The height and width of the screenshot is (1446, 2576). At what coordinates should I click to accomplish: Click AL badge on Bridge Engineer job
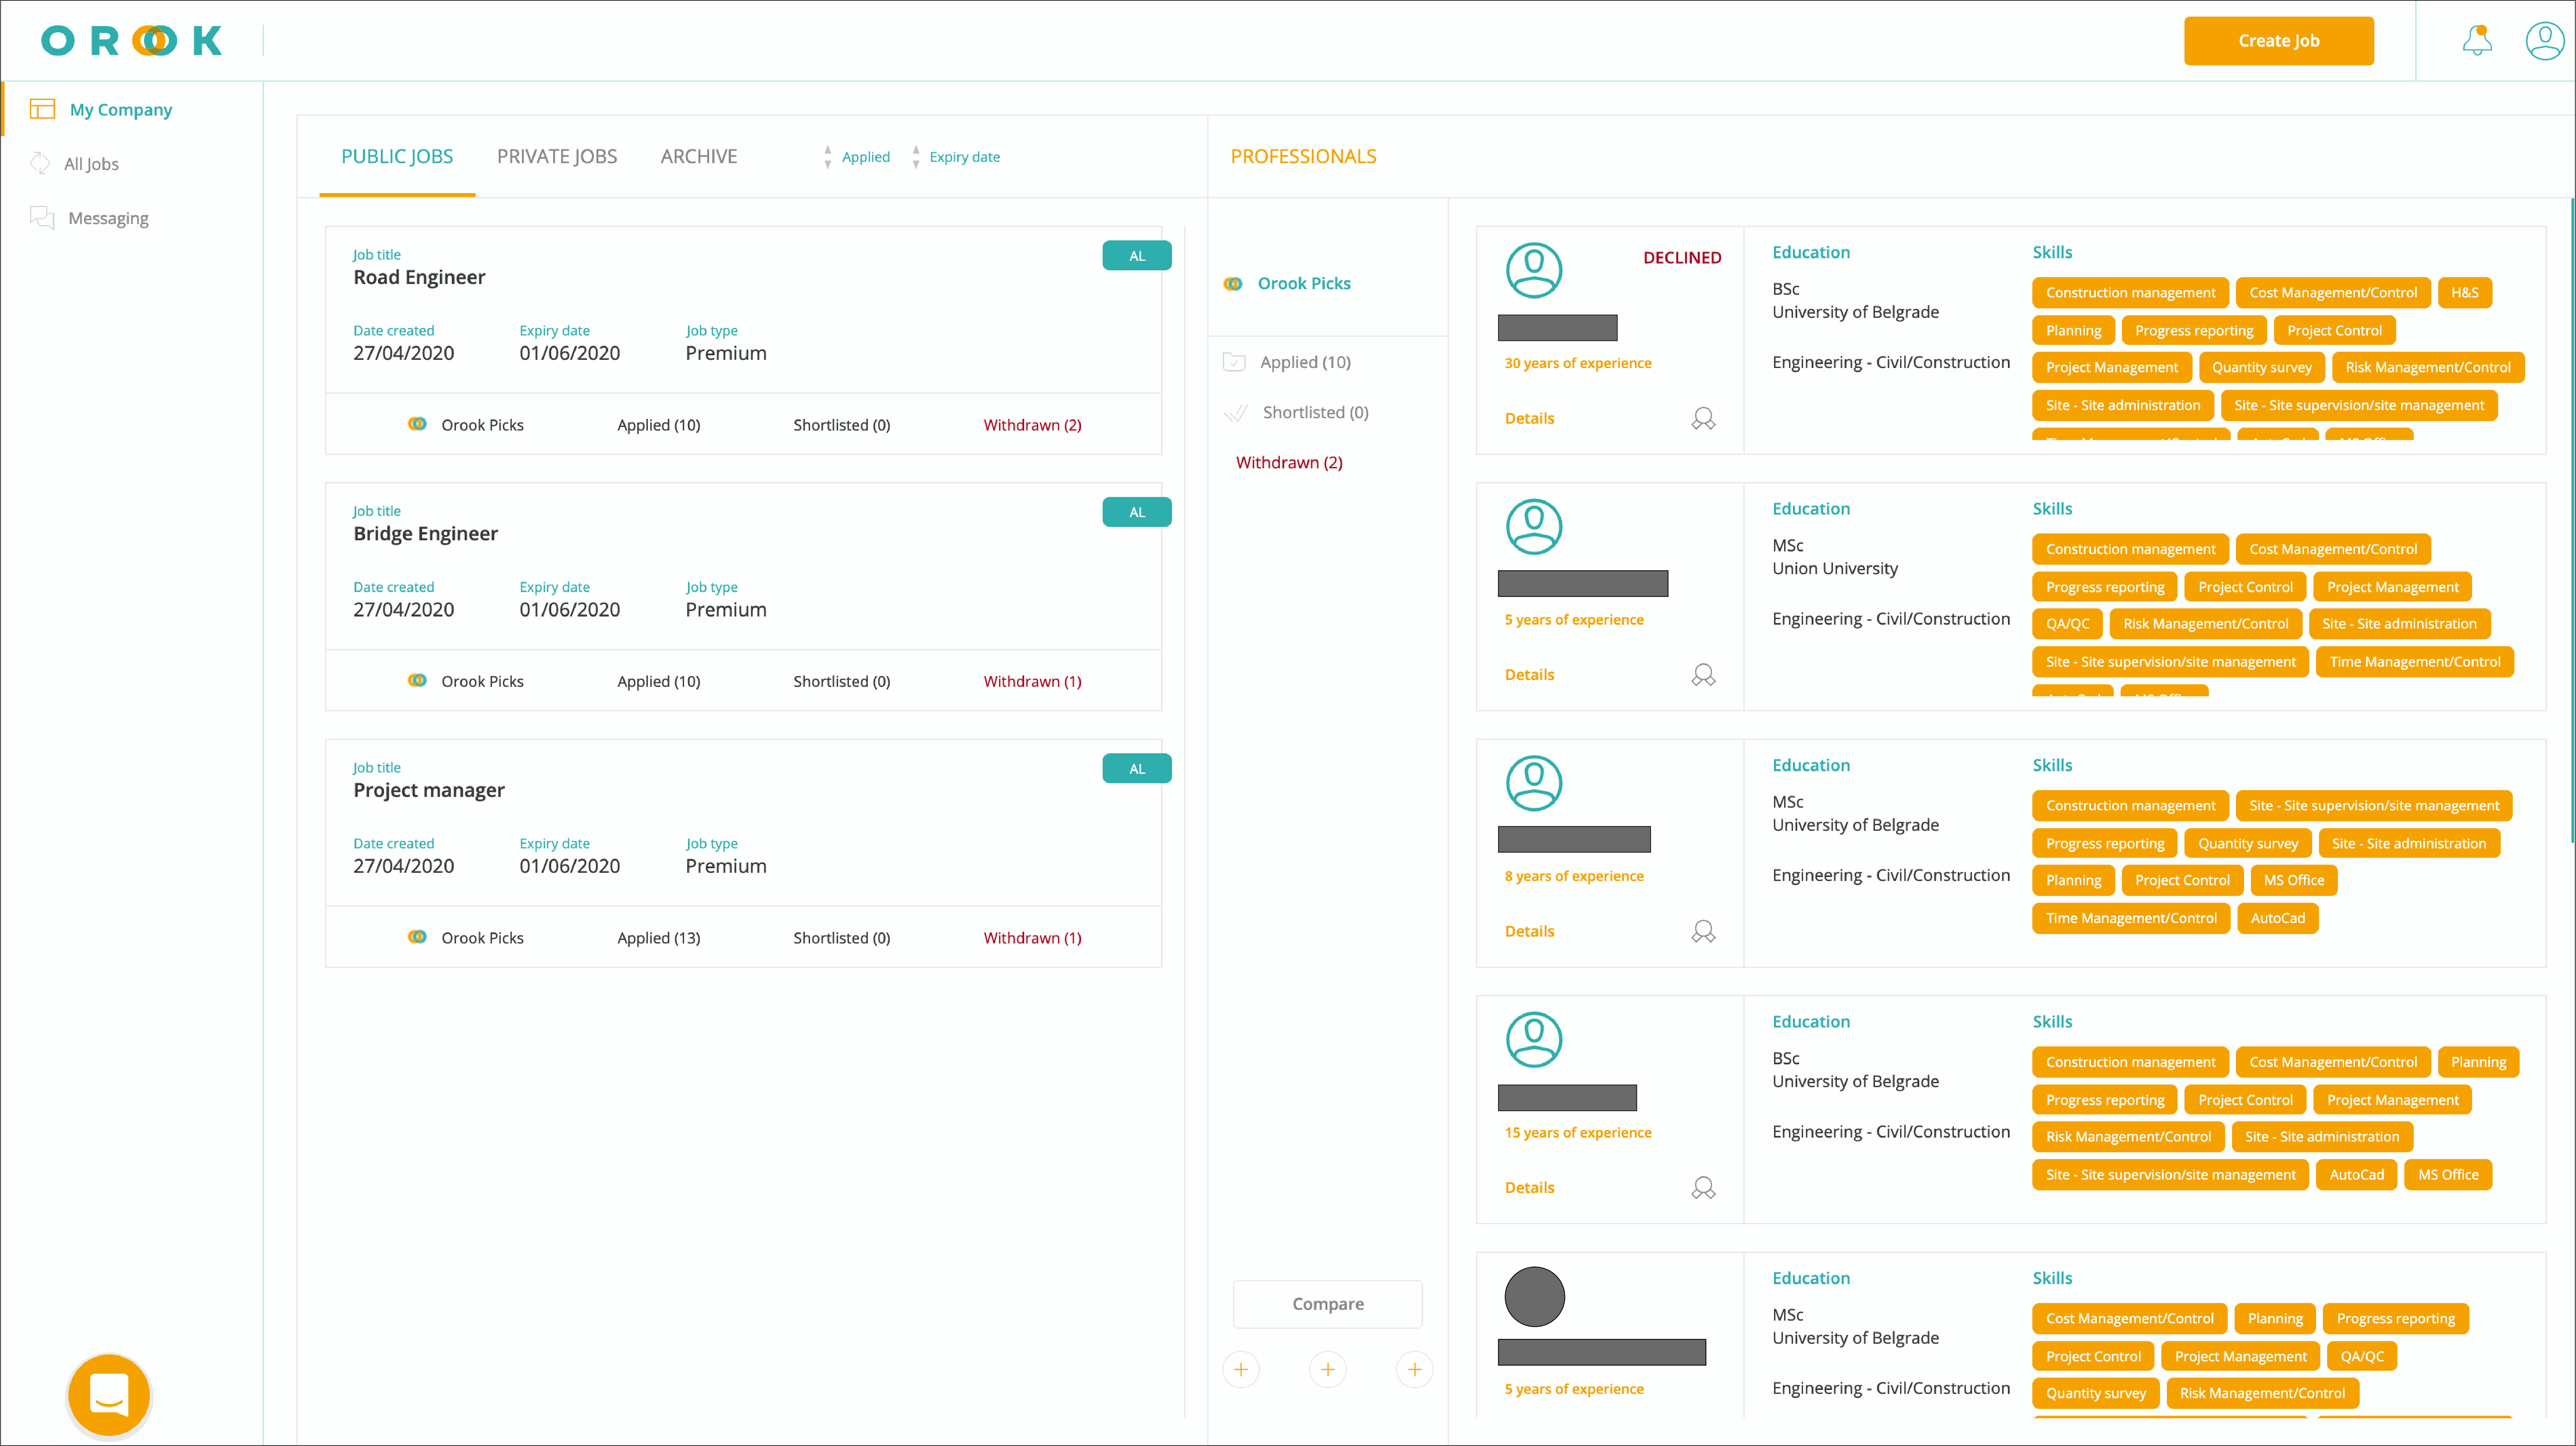1137,512
